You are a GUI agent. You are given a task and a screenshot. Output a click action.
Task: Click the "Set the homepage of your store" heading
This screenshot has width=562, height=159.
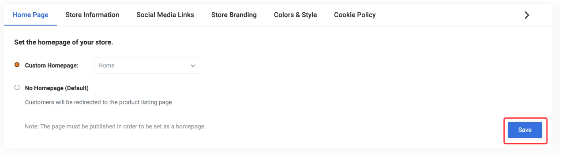[64, 43]
